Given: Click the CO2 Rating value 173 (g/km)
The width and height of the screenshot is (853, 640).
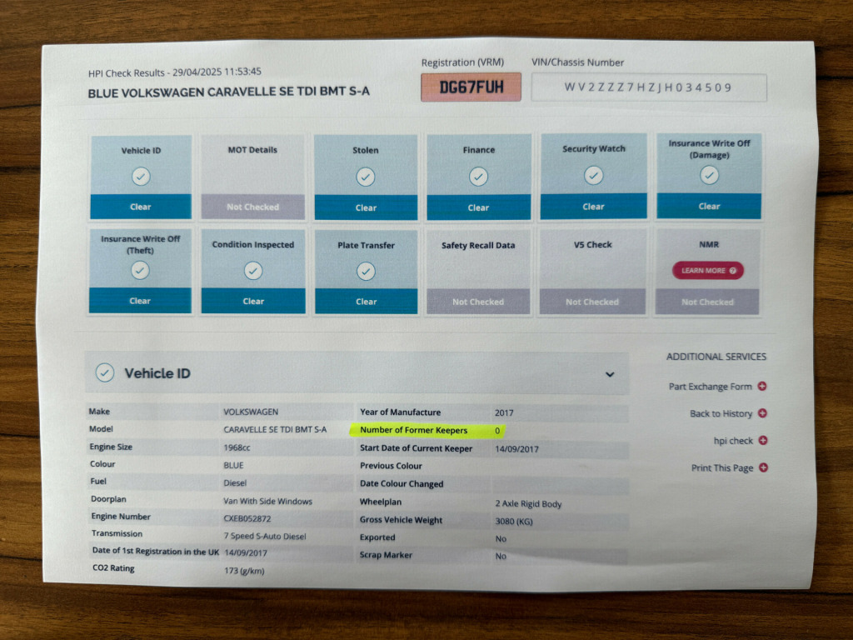Looking at the screenshot, I should [x=244, y=571].
